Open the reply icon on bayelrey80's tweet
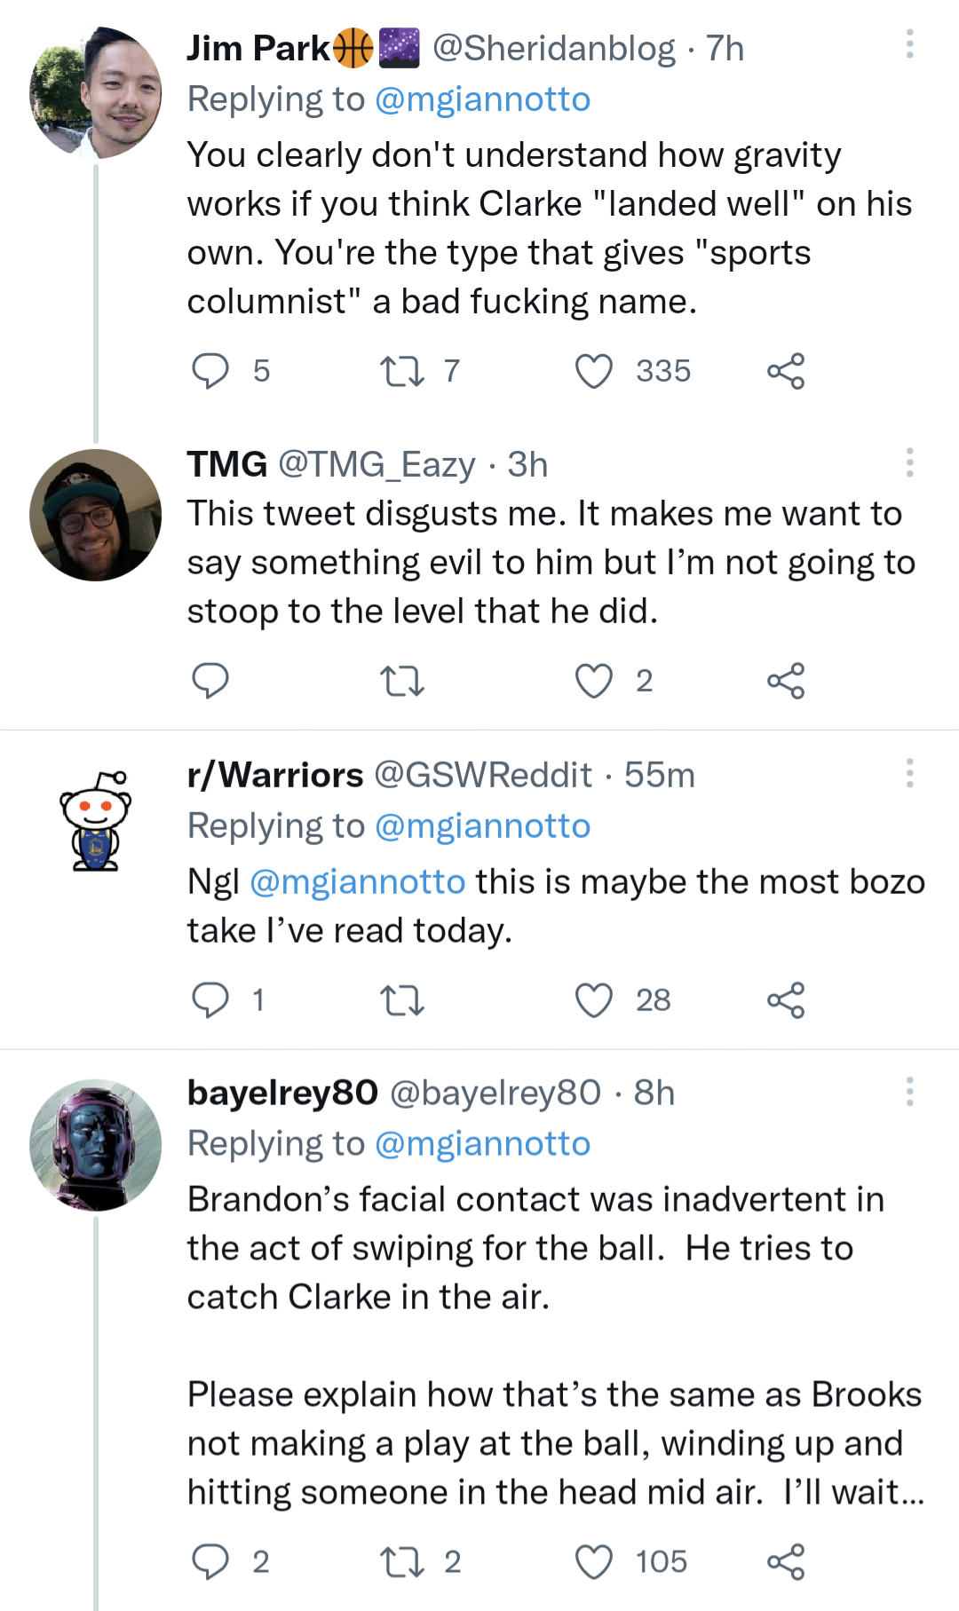 (212, 1561)
